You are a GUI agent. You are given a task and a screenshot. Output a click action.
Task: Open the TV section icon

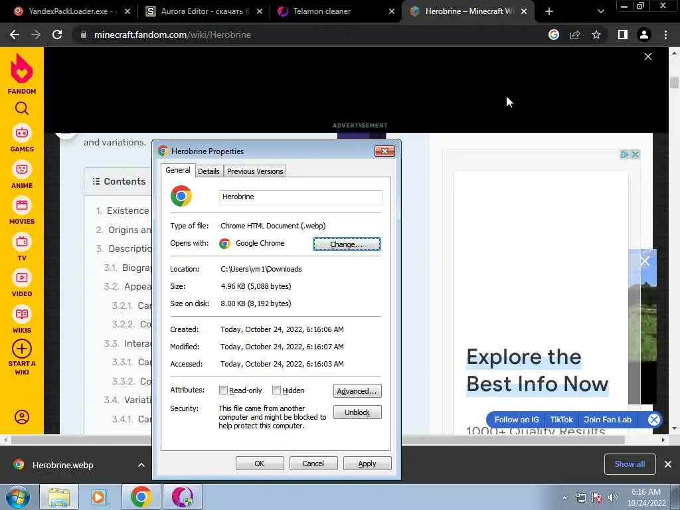[x=22, y=242]
